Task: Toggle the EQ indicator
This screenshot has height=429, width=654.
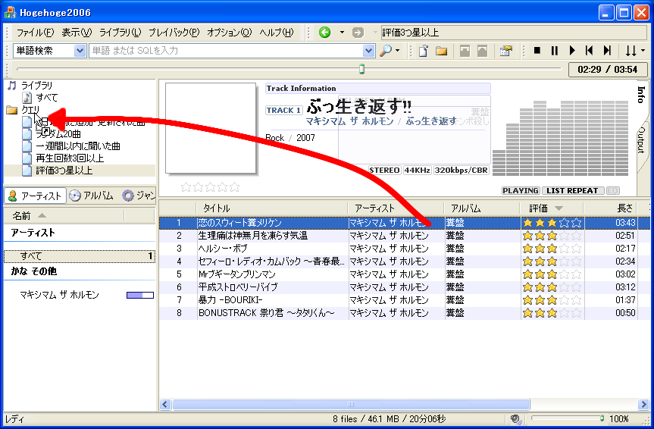Action: pos(612,191)
